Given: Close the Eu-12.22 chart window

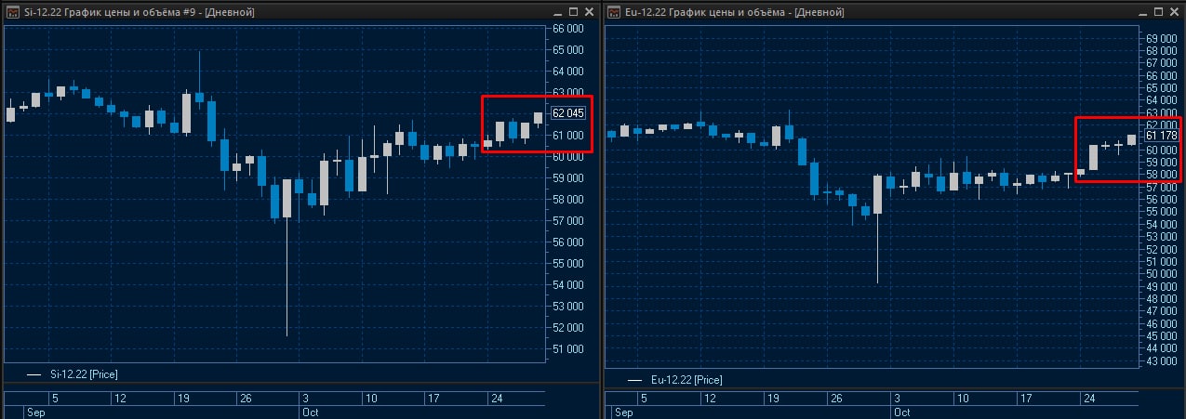Looking at the screenshot, I should pos(1175,12).
